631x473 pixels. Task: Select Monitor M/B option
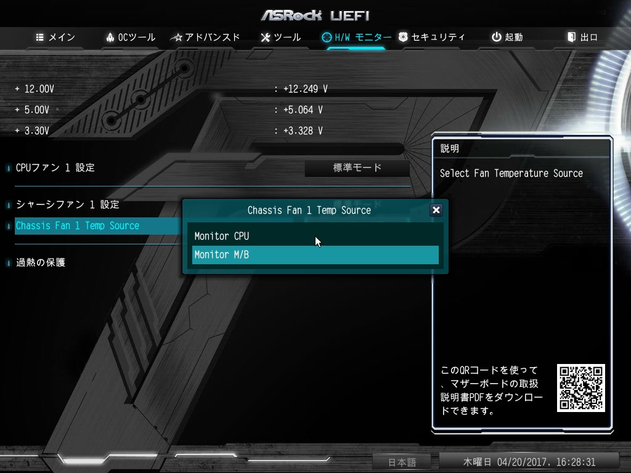(315, 255)
